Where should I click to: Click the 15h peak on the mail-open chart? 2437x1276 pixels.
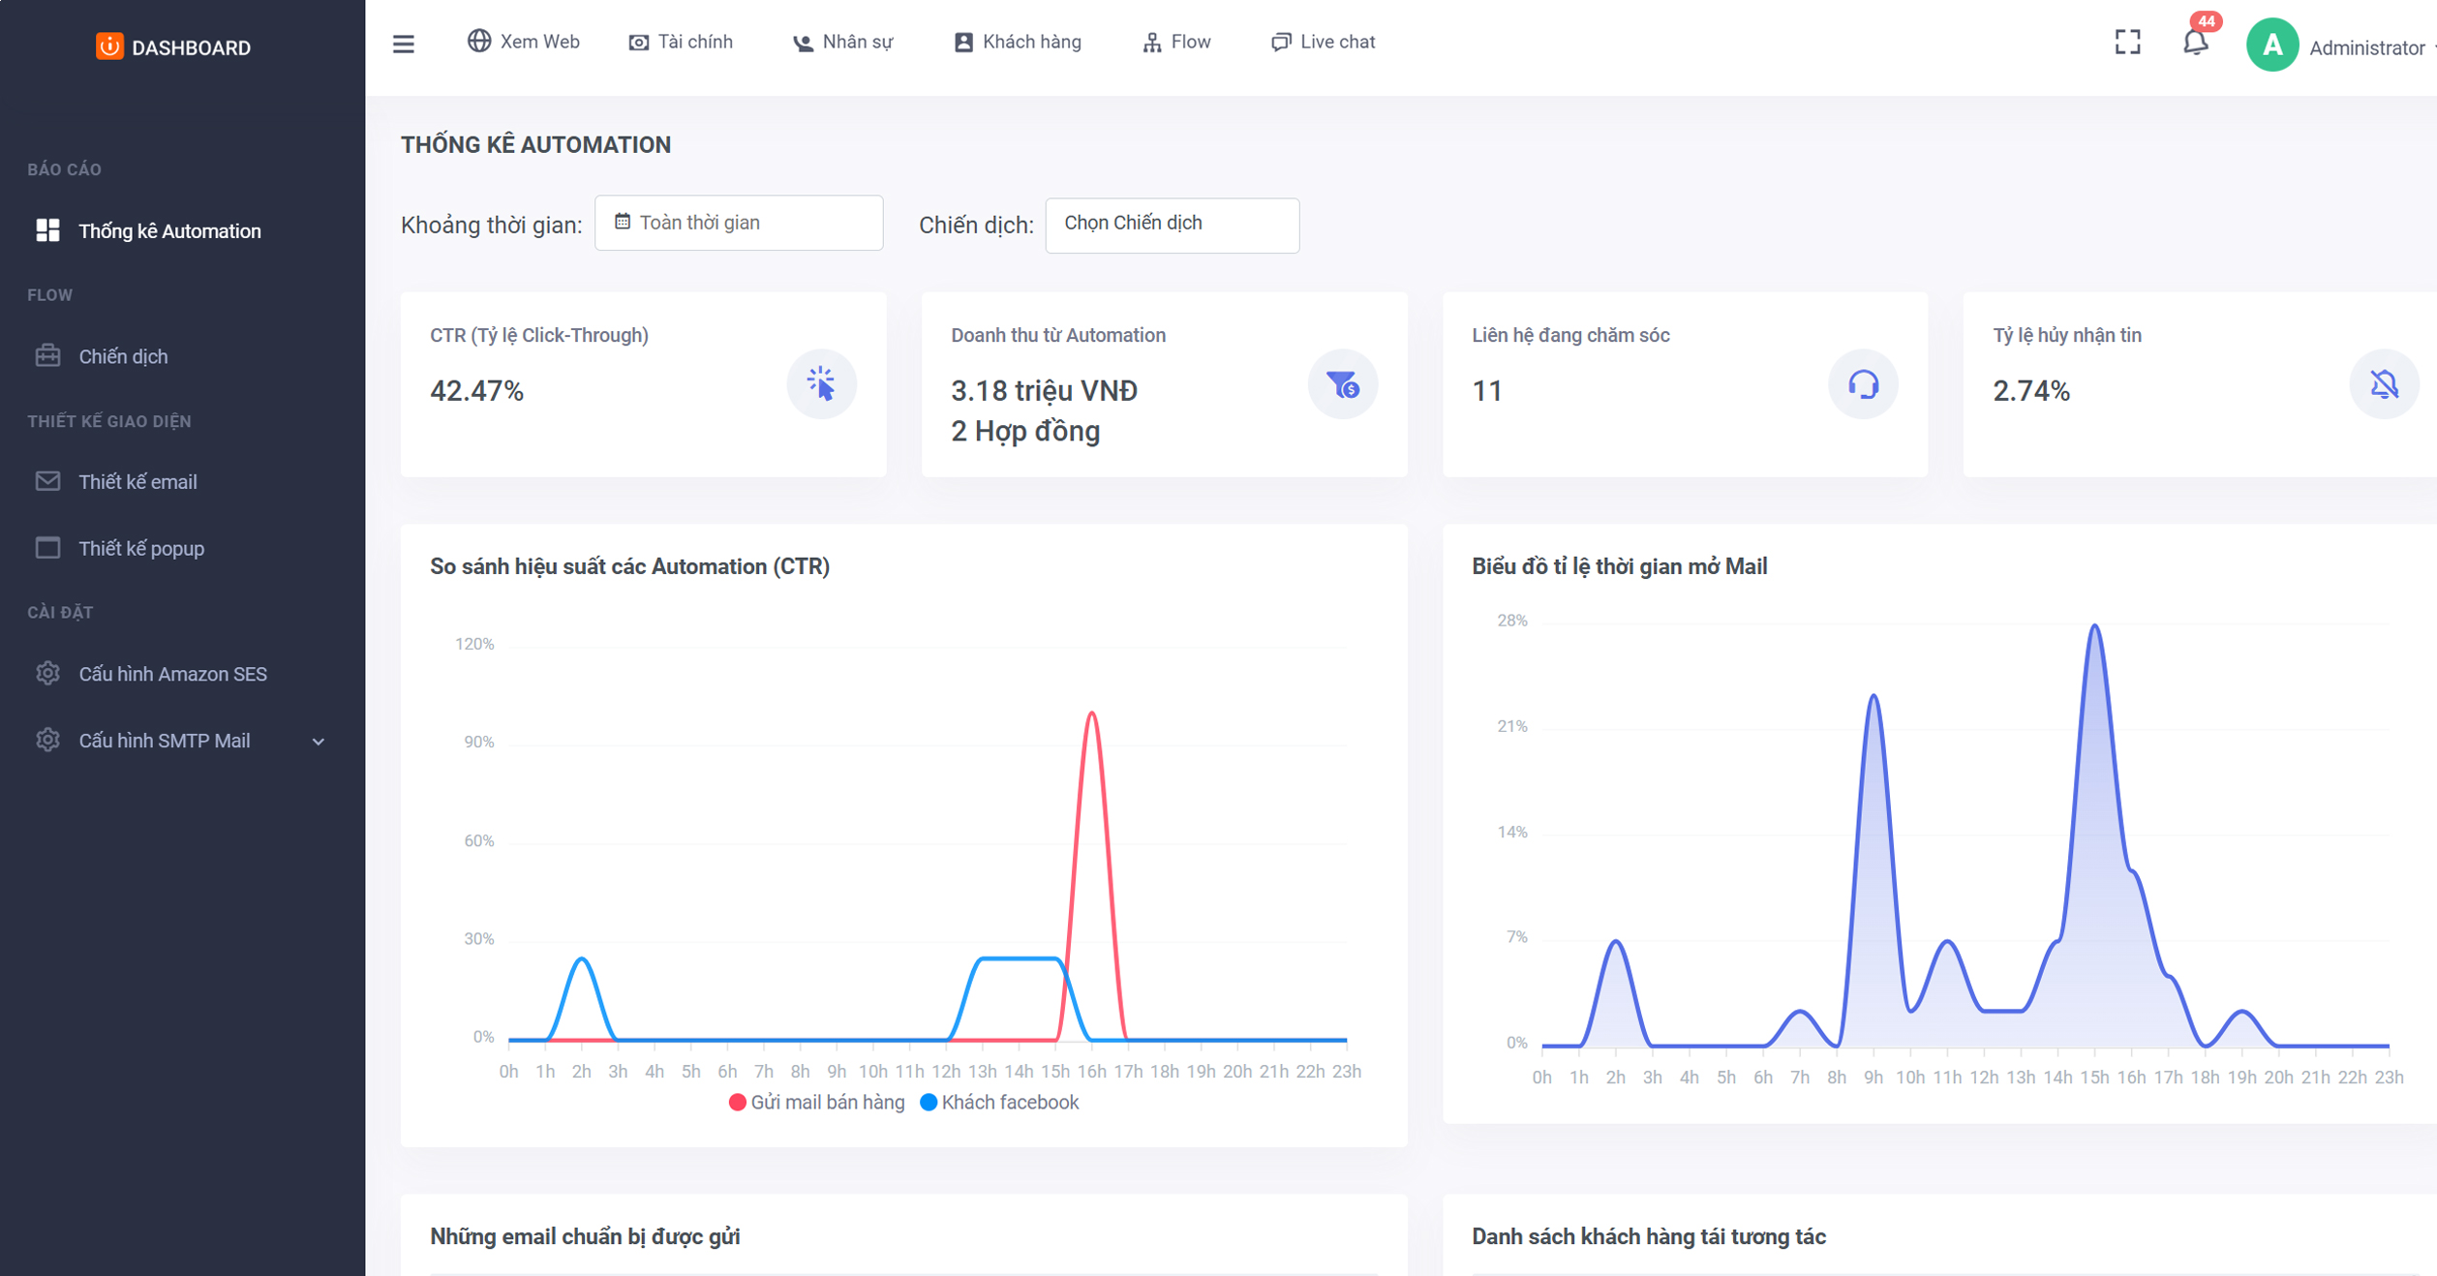coord(2094,626)
